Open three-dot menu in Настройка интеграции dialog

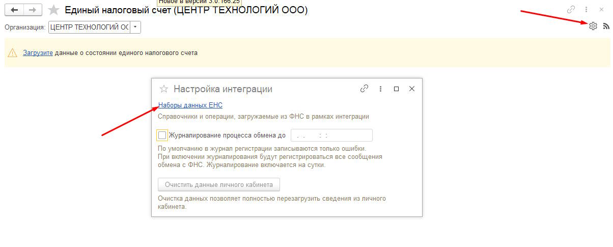380,89
